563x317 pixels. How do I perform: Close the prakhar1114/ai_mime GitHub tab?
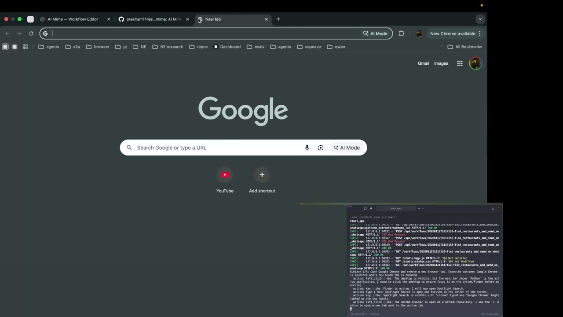coord(187,19)
